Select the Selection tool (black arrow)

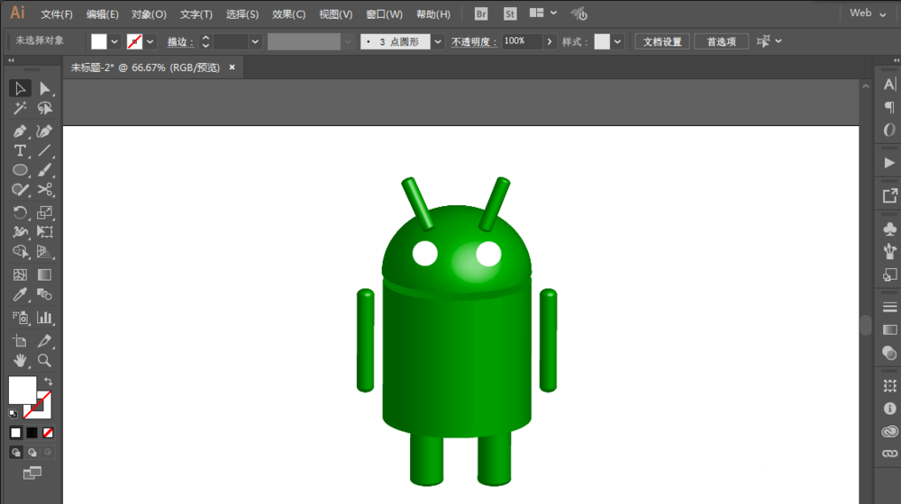click(x=20, y=88)
